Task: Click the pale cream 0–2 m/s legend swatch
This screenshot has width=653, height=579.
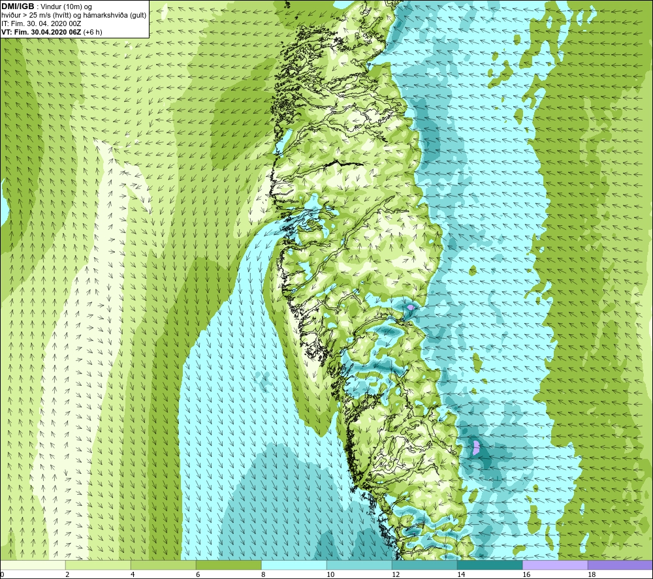Action: (33, 565)
